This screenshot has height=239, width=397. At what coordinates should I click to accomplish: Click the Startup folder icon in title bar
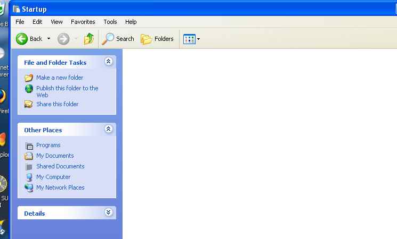click(x=17, y=9)
